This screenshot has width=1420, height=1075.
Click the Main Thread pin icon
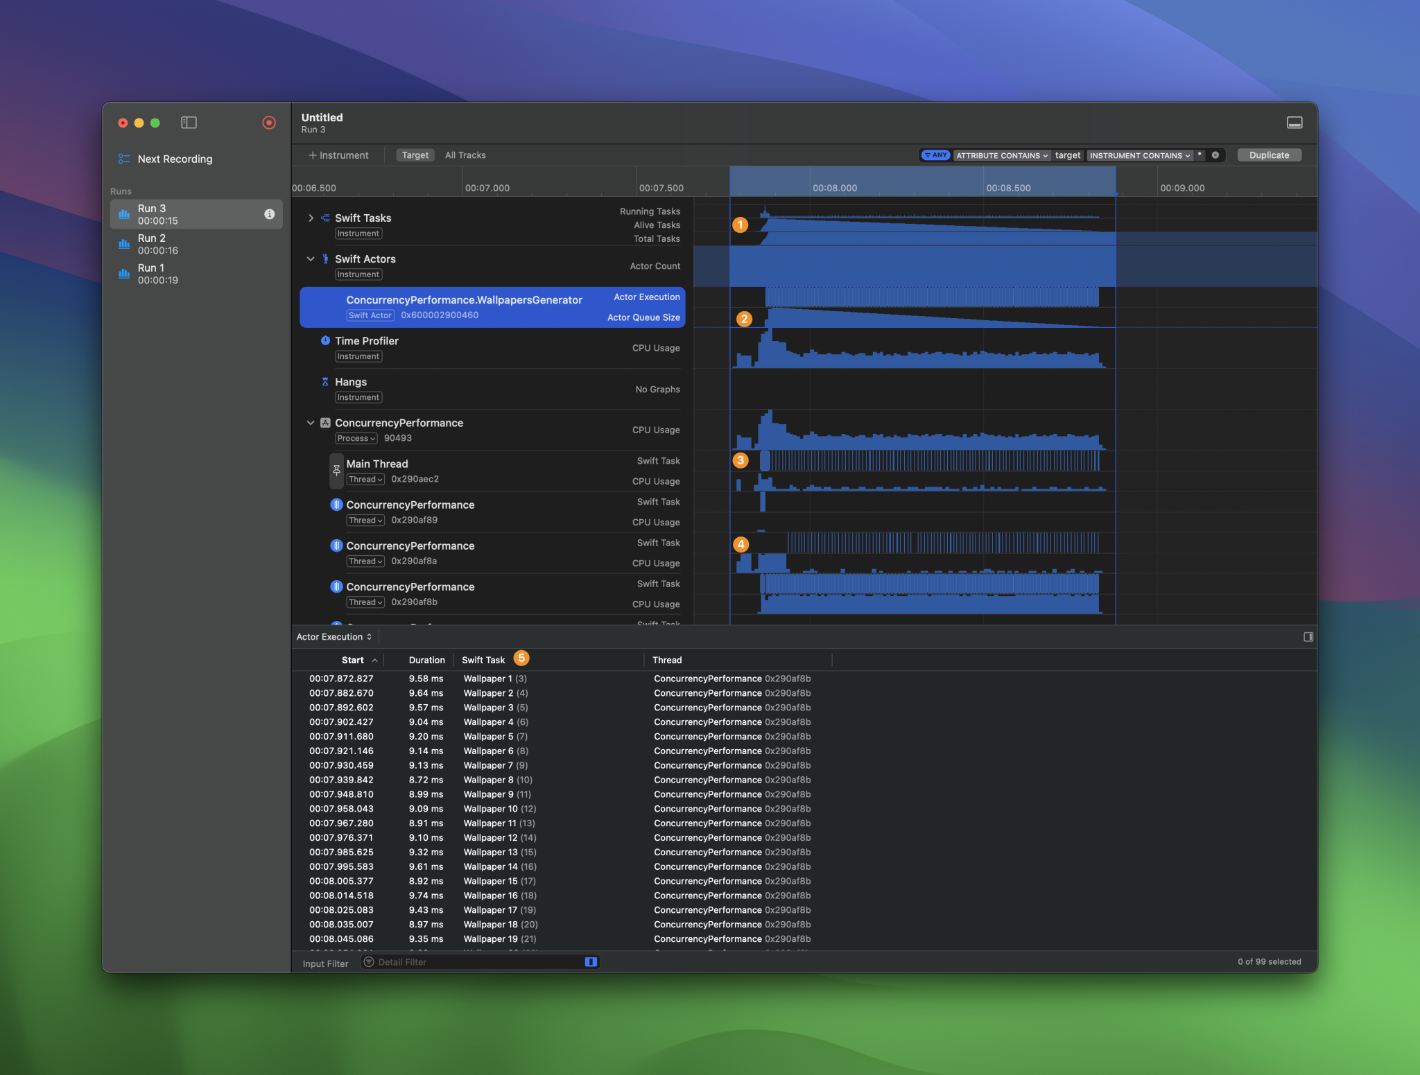click(336, 471)
